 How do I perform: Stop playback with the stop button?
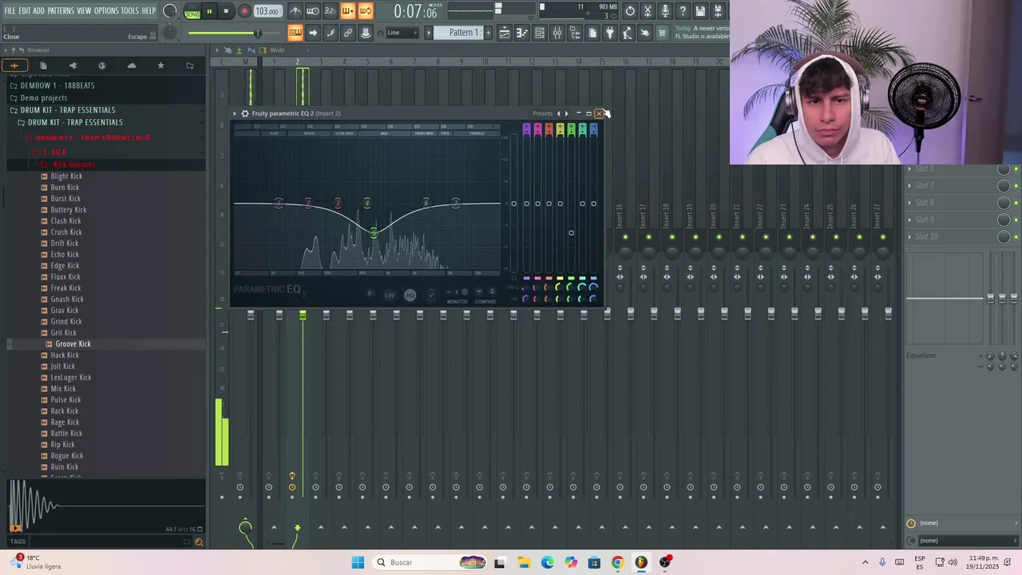227,11
